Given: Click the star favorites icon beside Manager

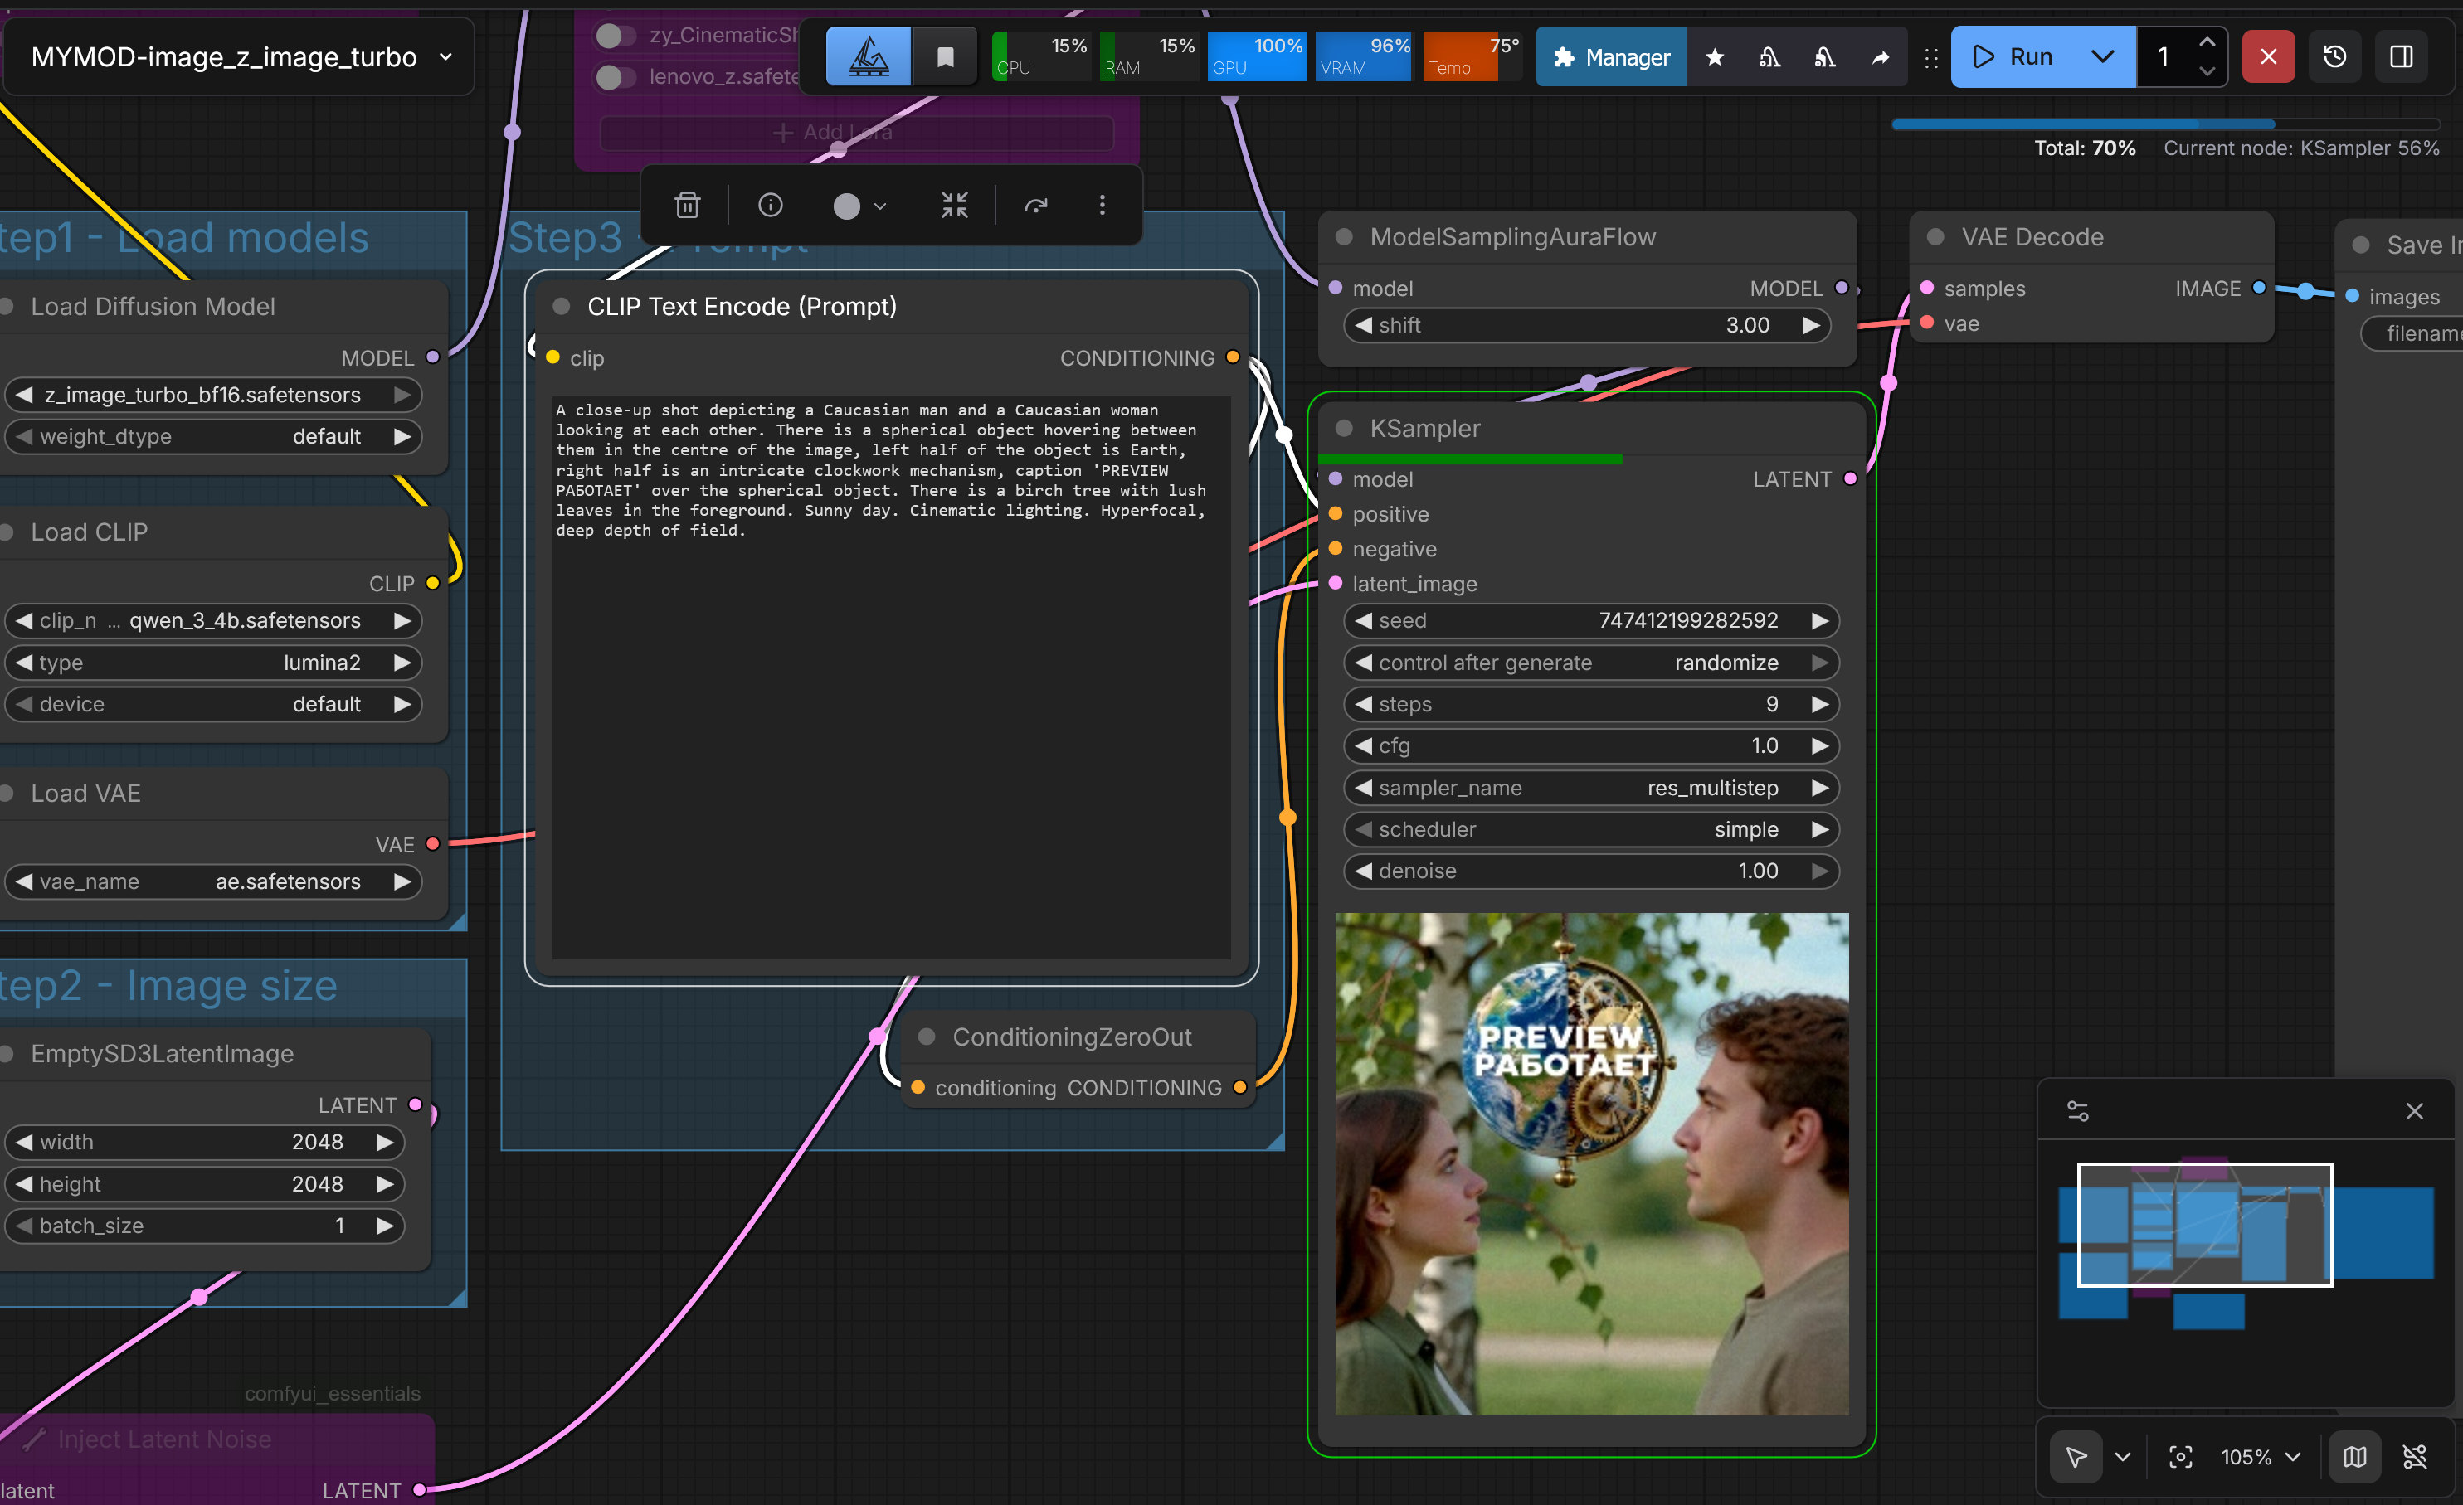Looking at the screenshot, I should 1714,57.
